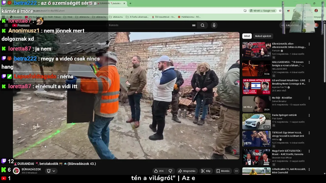Open the A Firefox alkalmazá... bookmark folder

tap(137, 17)
